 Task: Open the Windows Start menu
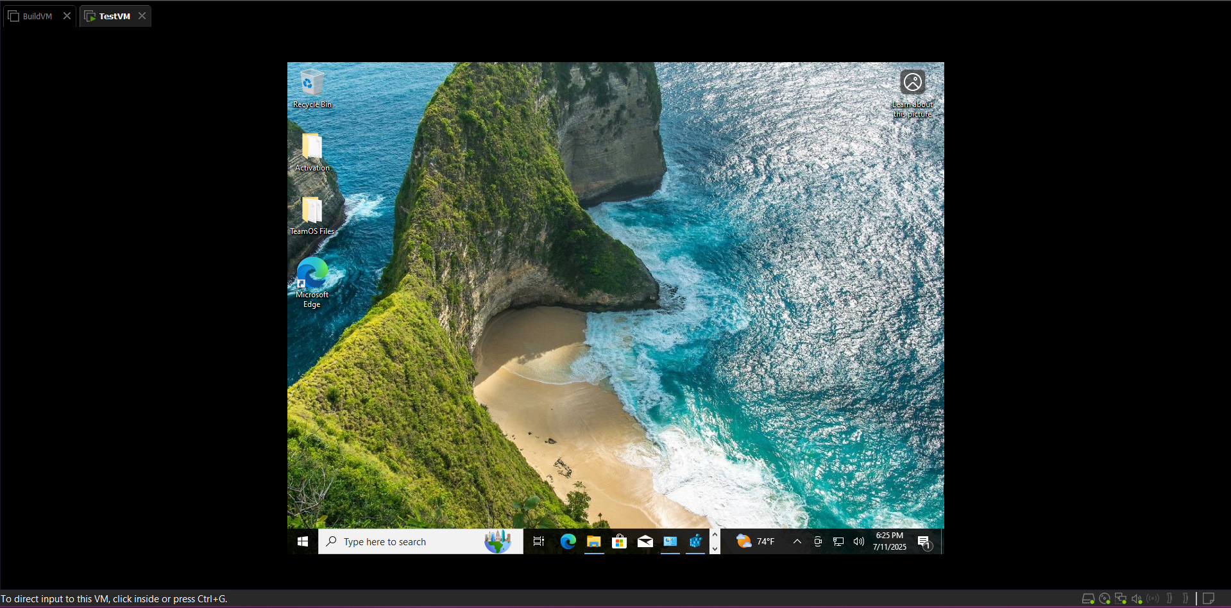303,542
